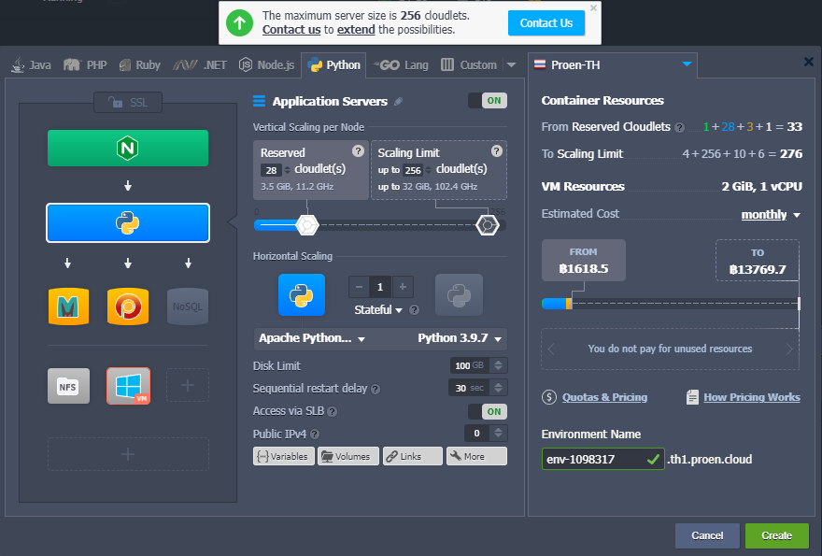Show Reserved Cloudlets resources help

(x=679, y=127)
